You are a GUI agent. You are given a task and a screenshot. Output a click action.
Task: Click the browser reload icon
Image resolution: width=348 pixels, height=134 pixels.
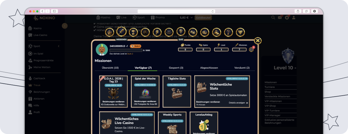click(213, 11)
